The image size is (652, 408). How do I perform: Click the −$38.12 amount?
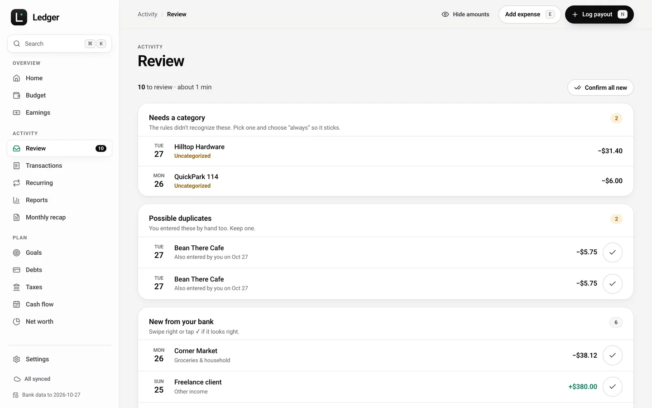point(585,355)
